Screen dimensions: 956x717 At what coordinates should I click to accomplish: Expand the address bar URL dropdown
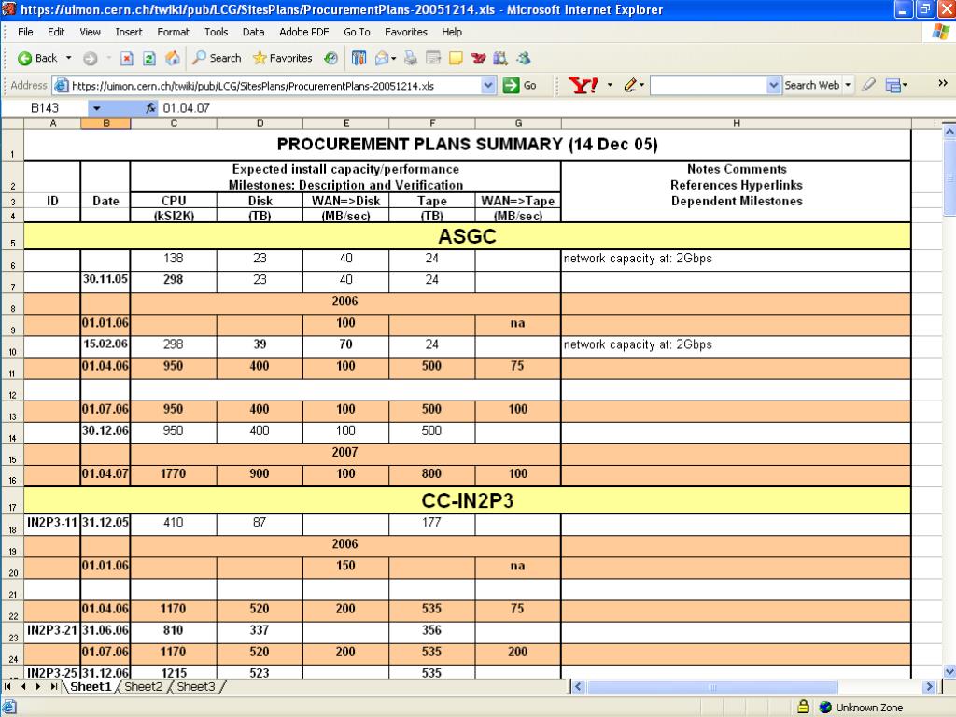pyautogui.click(x=488, y=86)
